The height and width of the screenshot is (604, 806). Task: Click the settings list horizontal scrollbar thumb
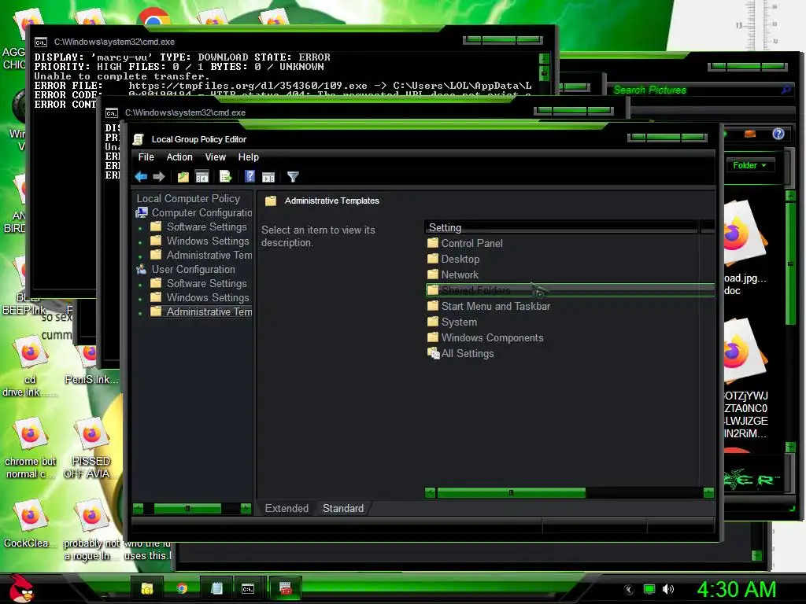coord(511,493)
